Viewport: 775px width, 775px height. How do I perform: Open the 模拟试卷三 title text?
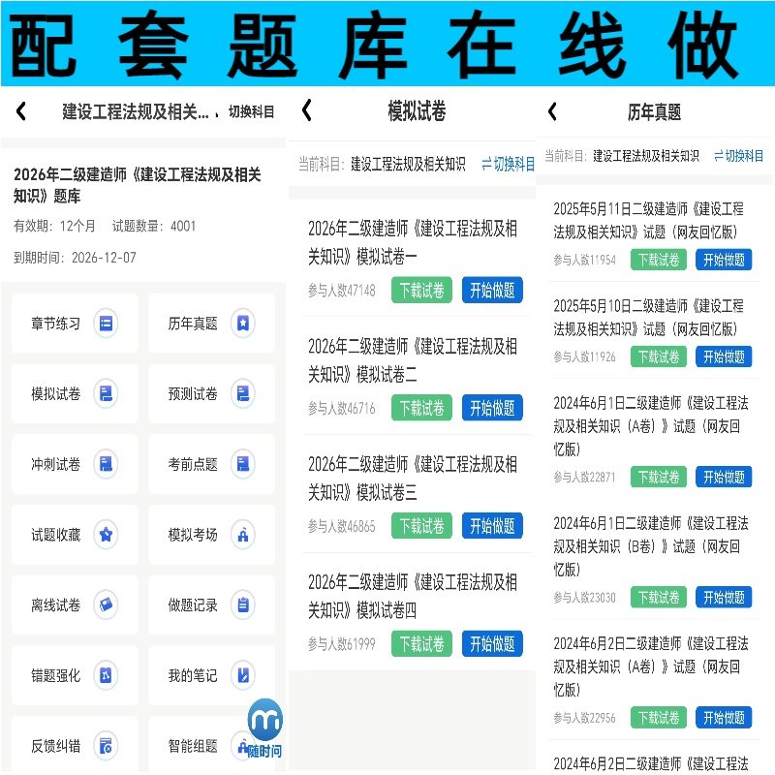[x=413, y=478]
